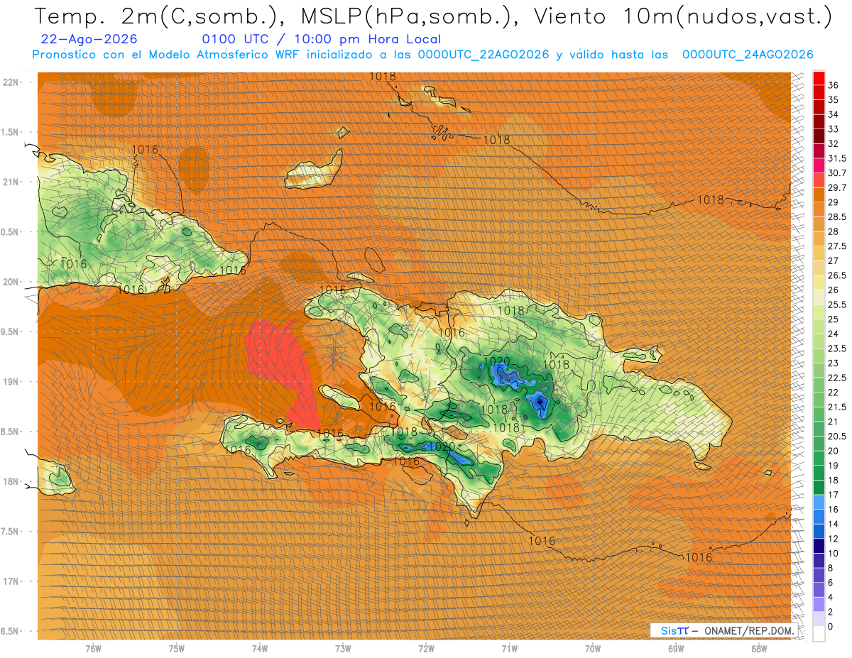Image resolution: width=852 pixels, height=658 pixels.
Task: Click the "76W" longitude label
Action: 93,648
